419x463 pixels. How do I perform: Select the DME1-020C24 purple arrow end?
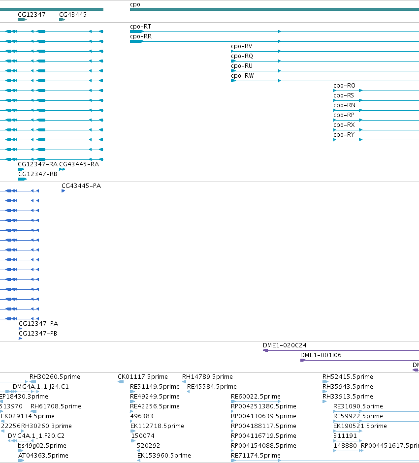click(x=265, y=350)
